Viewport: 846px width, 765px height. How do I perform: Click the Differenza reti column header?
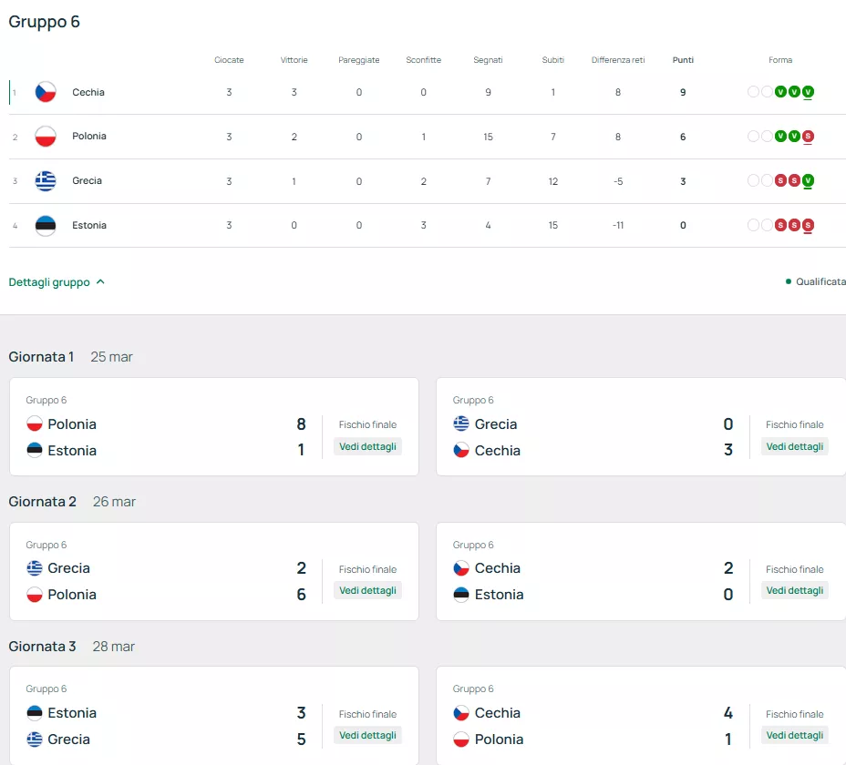[618, 60]
